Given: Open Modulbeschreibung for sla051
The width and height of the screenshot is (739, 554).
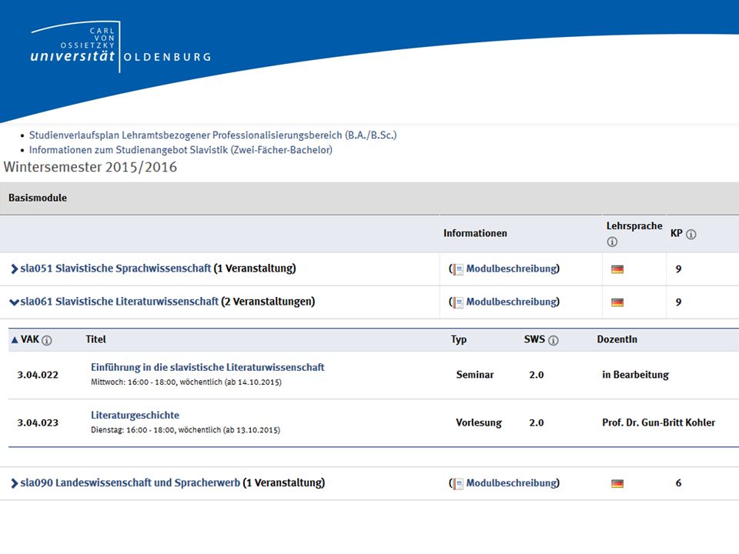Looking at the screenshot, I should [511, 269].
